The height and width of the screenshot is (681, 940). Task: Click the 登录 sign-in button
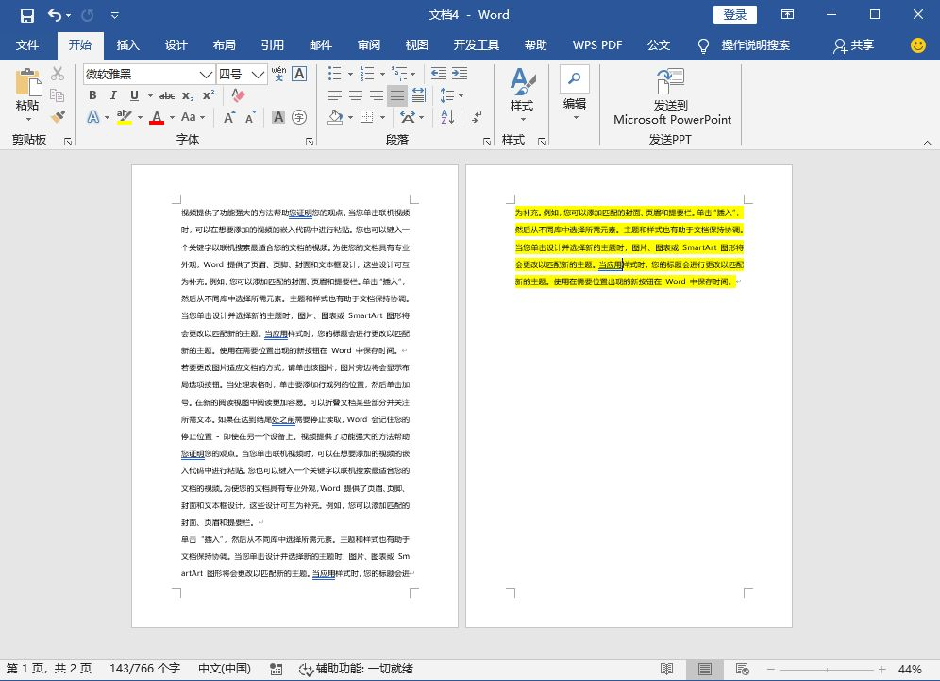click(x=735, y=15)
